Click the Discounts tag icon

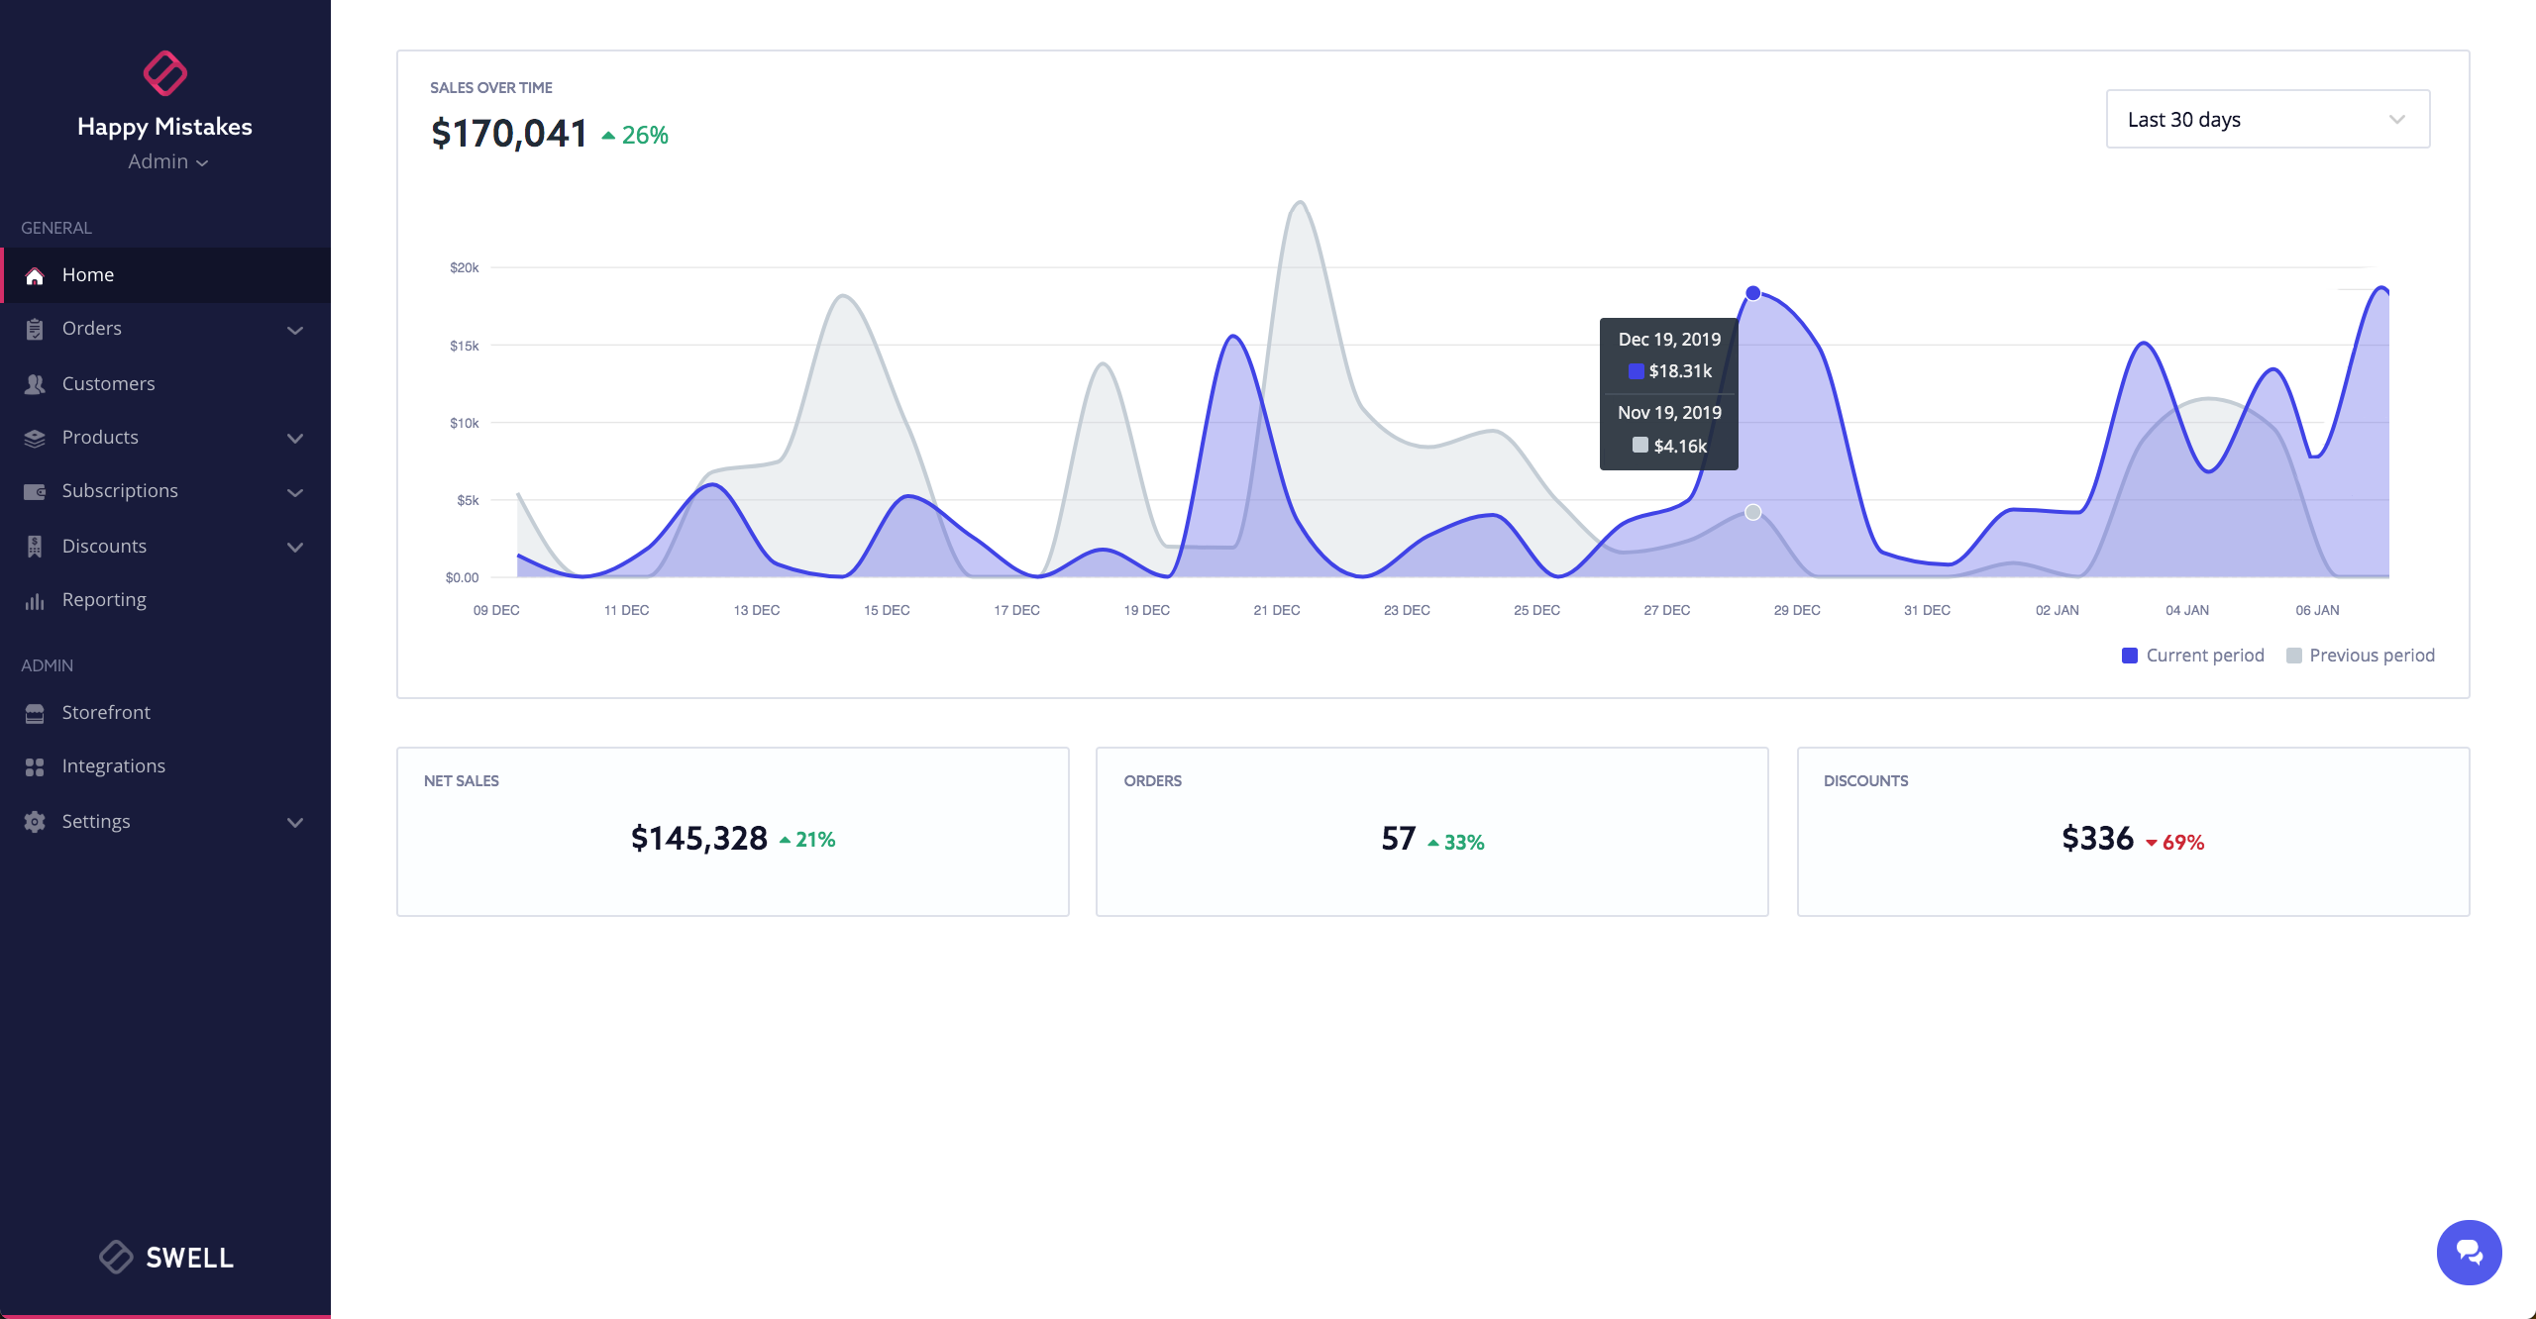click(x=34, y=546)
